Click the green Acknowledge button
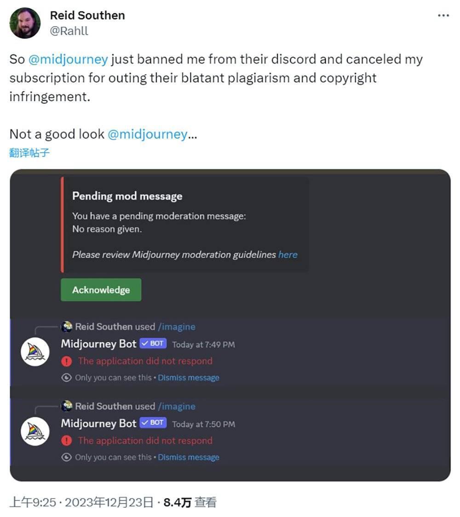Screen dimensions: 460x517 [101, 290]
